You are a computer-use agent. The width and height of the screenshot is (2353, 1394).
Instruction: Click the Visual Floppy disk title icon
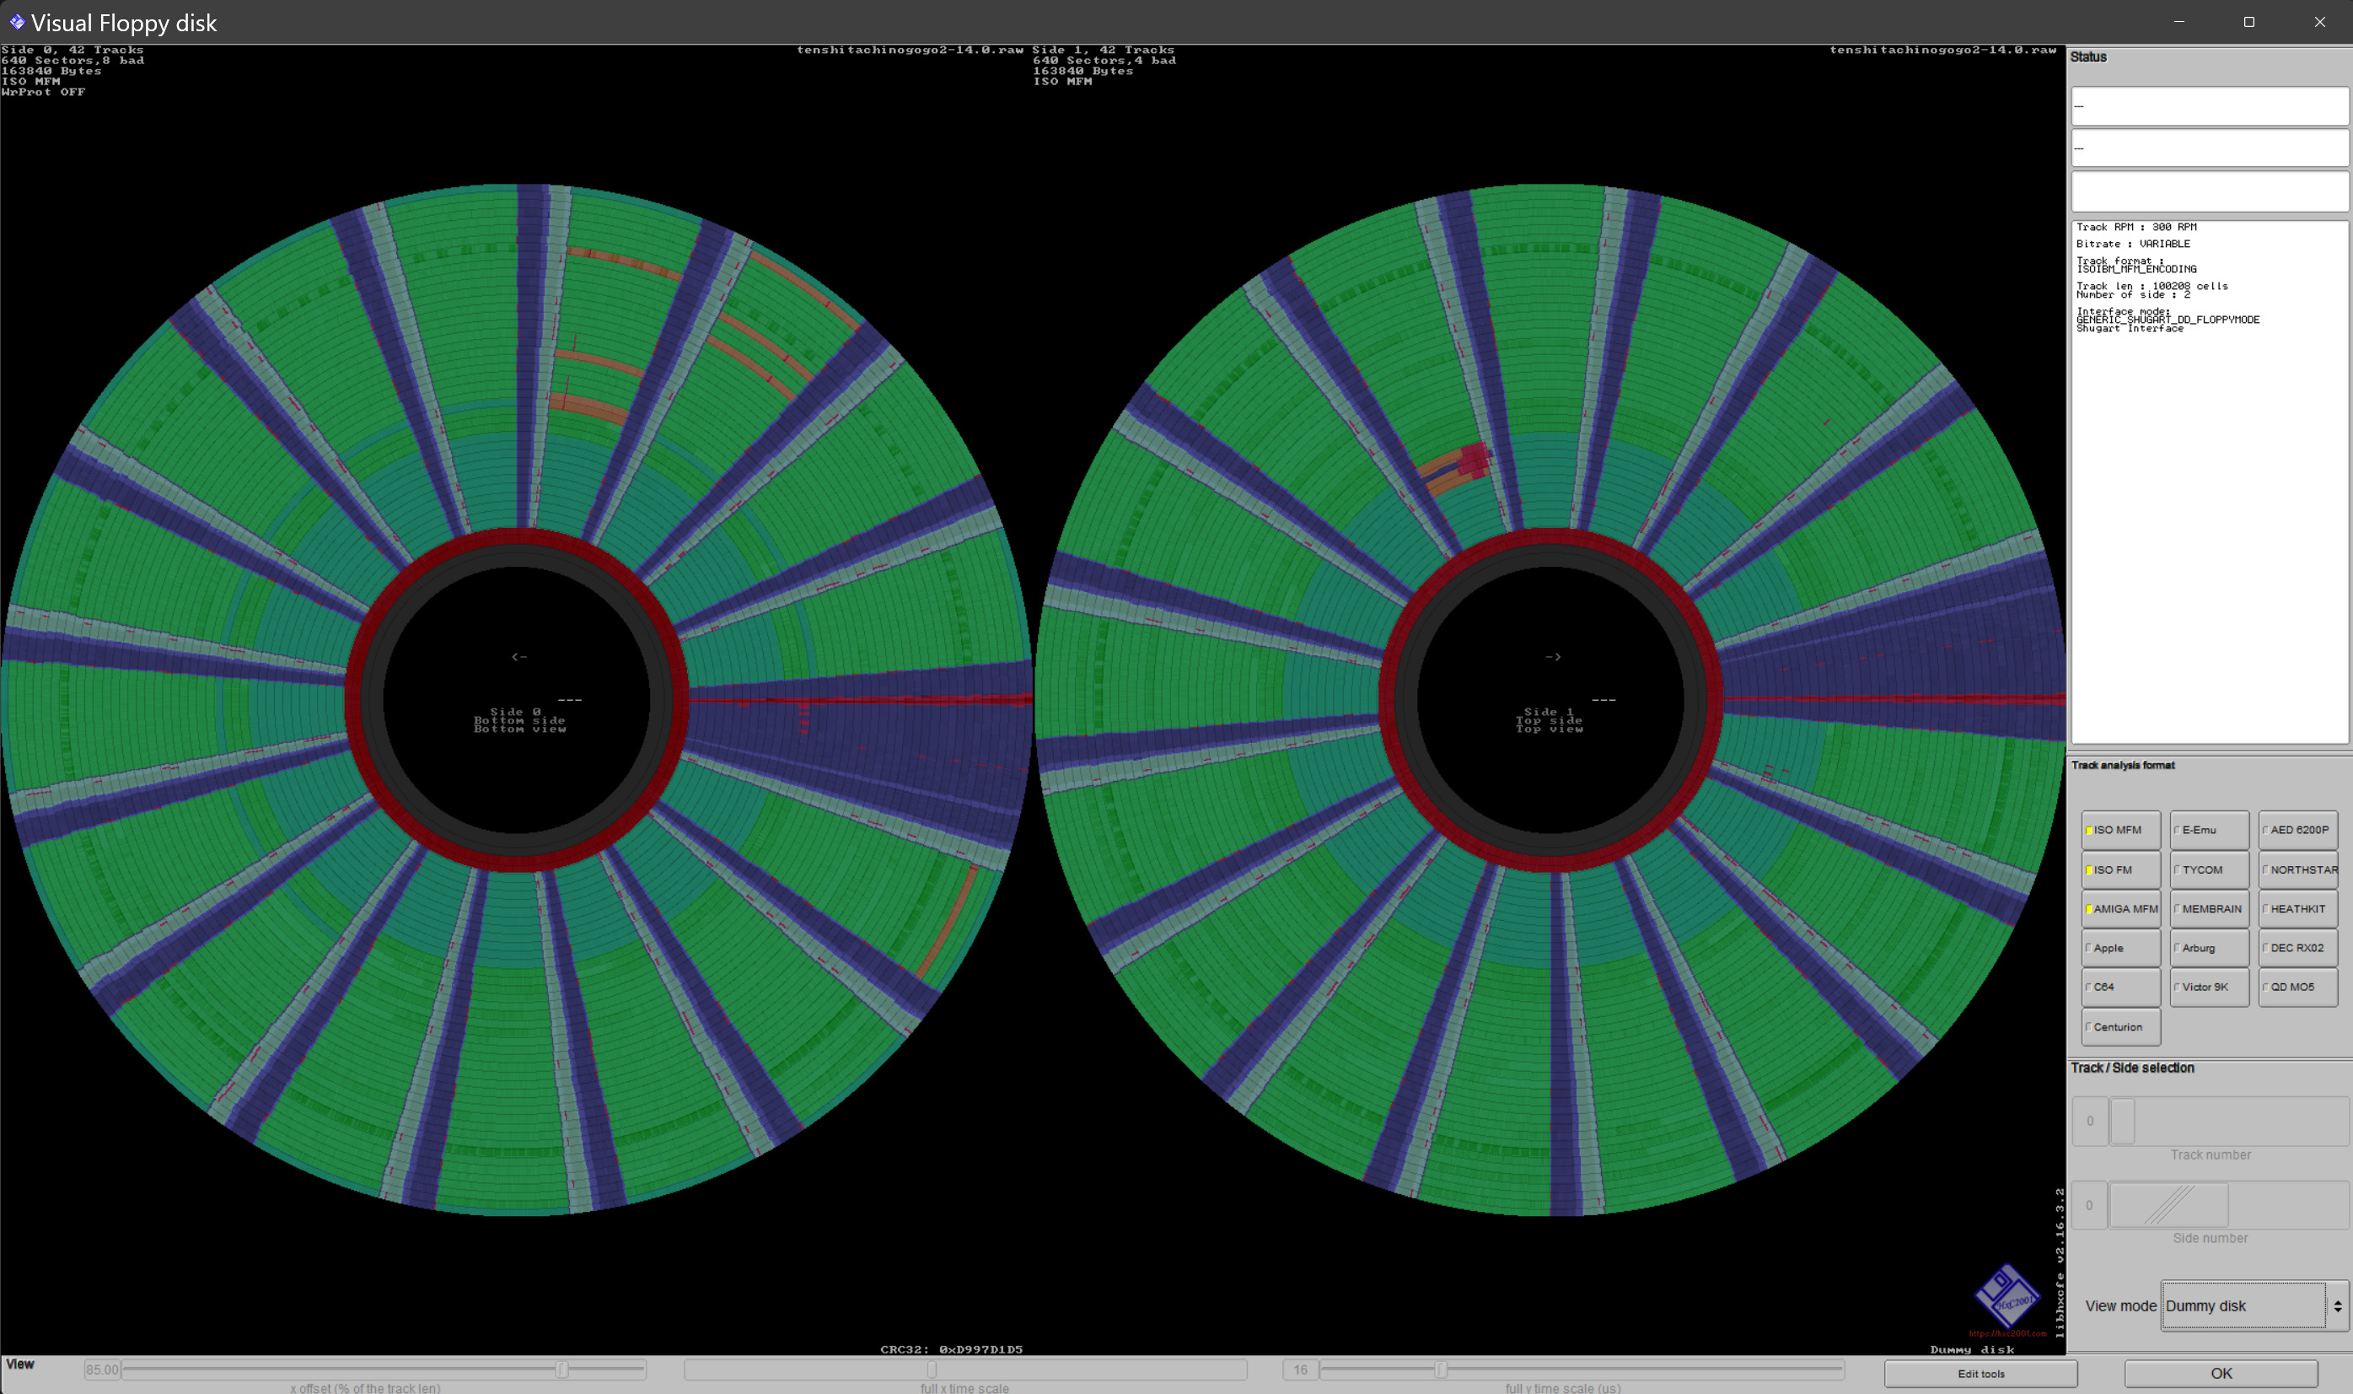[16, 22]
